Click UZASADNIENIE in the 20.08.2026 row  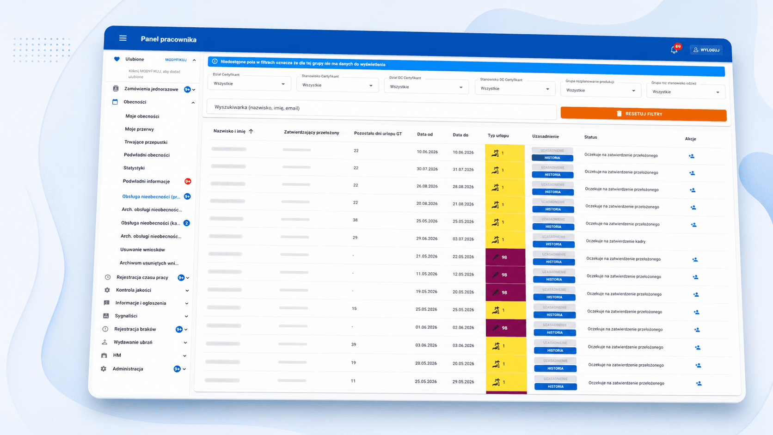click(553, 202)
